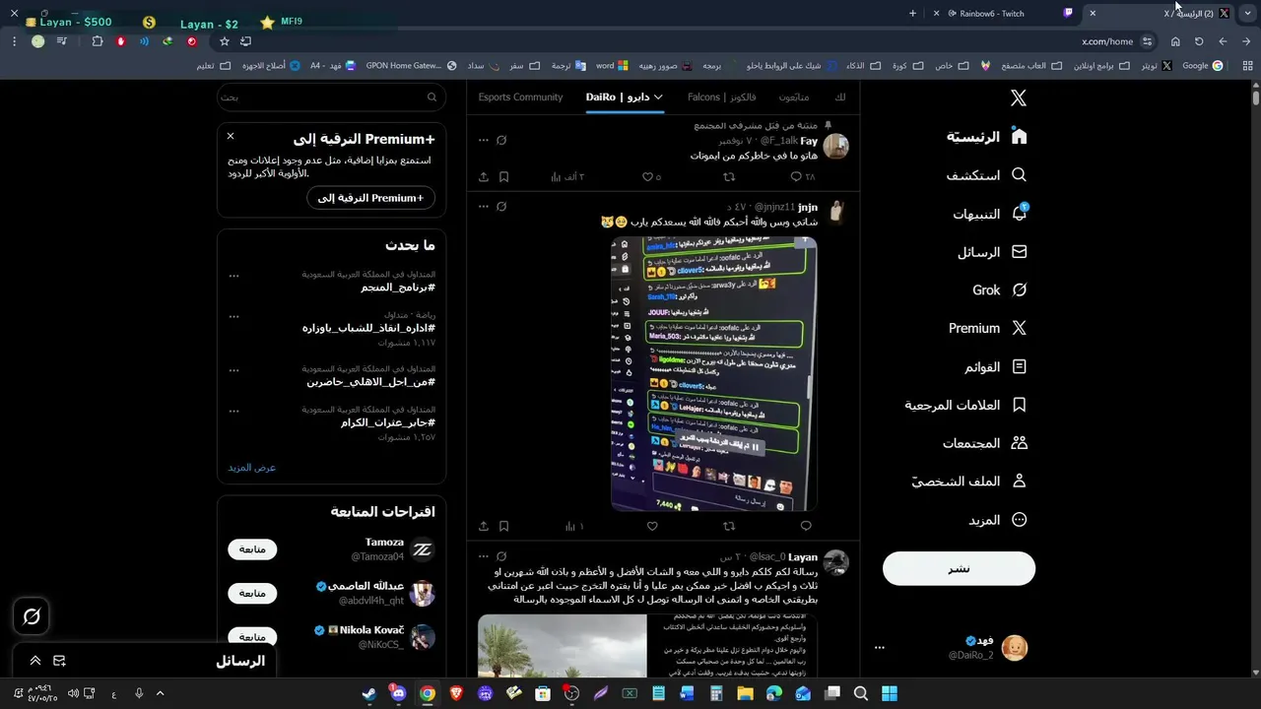This screenshot has width=1261, height=709.
Task: Switch to Esports Community tab
Action: 520,97
